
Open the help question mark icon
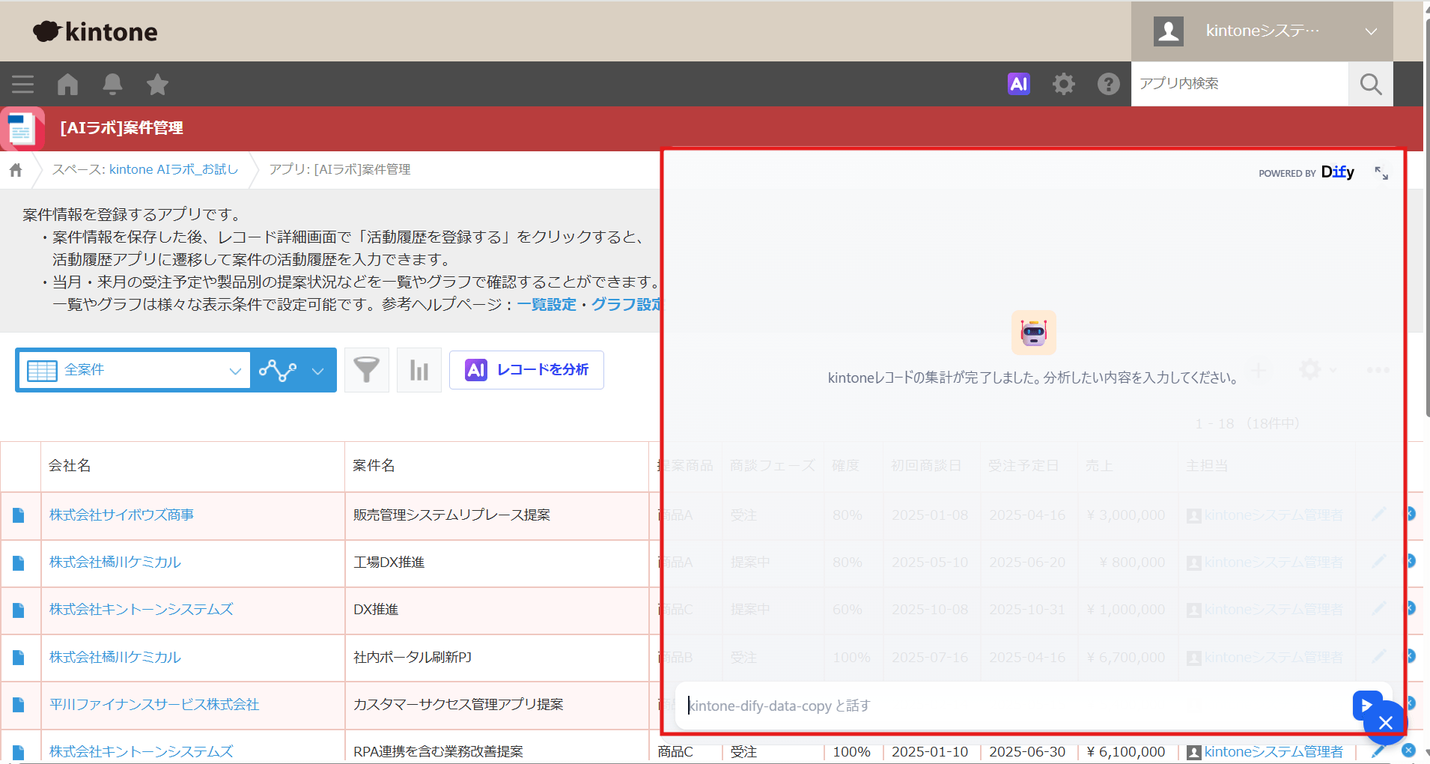click(1108, 84)
